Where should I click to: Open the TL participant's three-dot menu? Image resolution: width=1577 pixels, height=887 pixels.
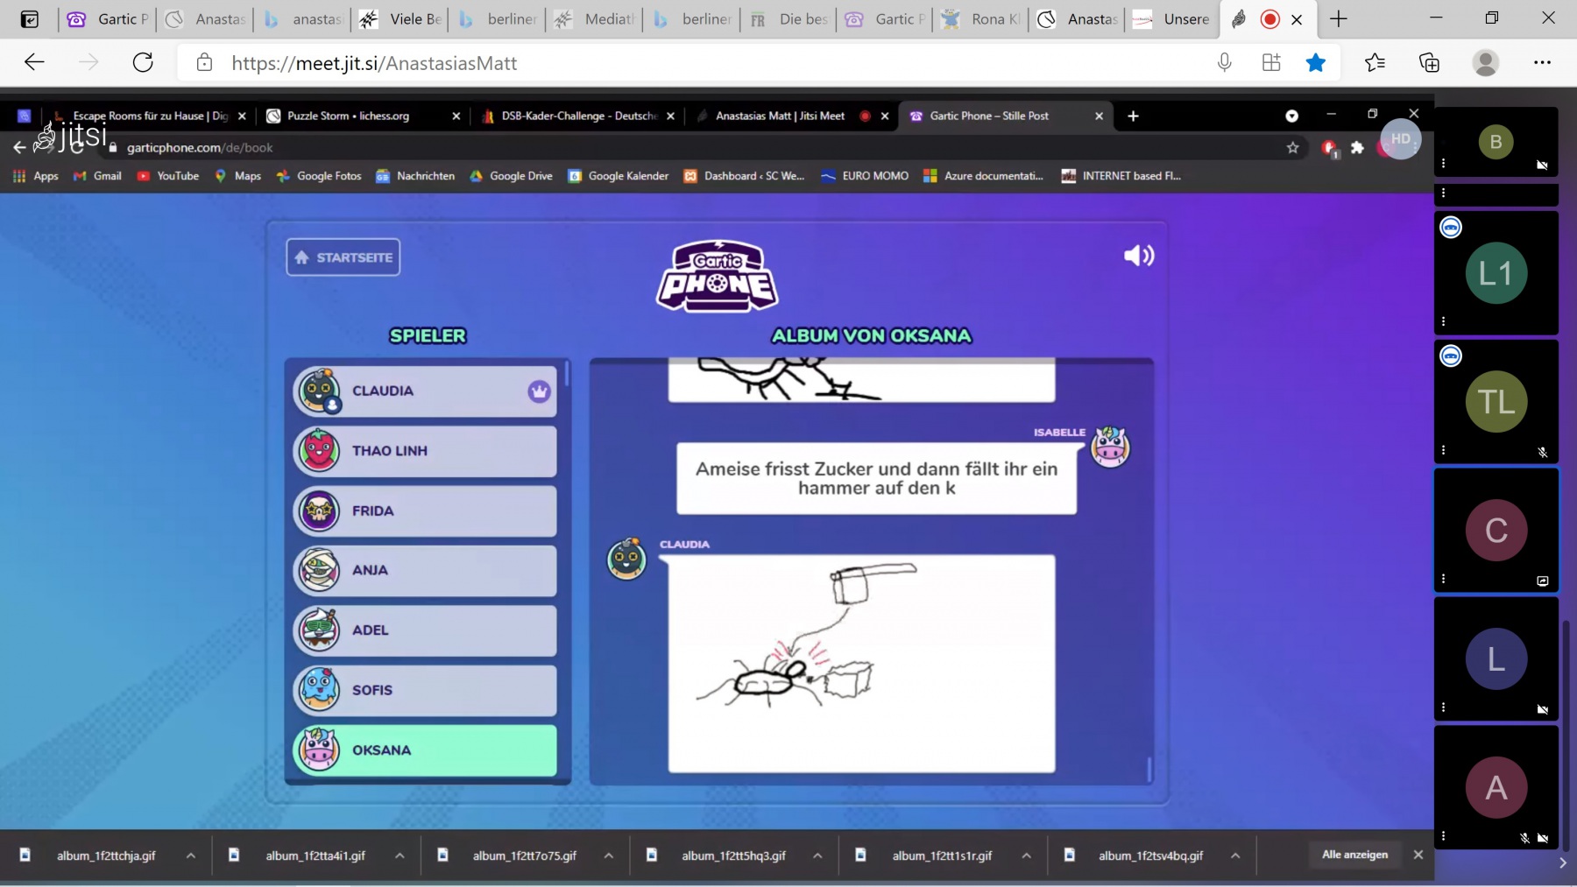(x=1443, y=450)
